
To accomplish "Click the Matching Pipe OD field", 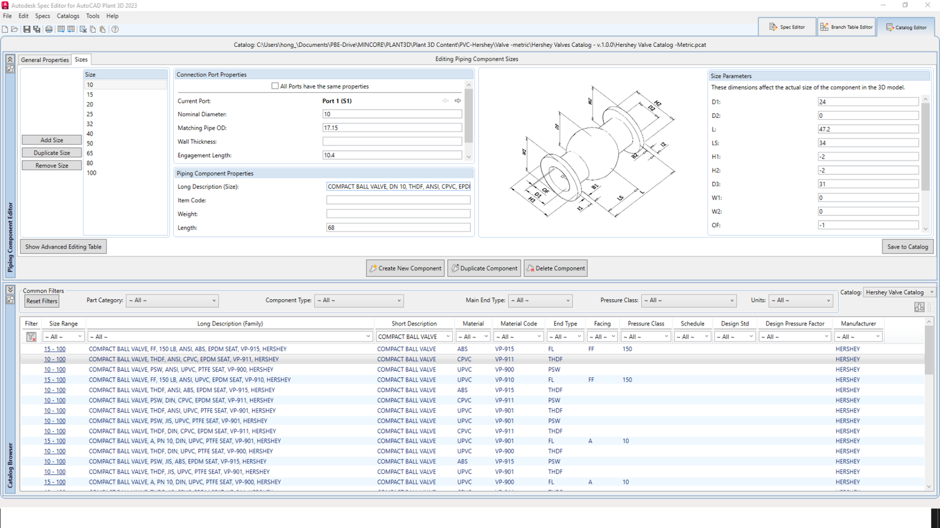I will (x=392, y=128).
